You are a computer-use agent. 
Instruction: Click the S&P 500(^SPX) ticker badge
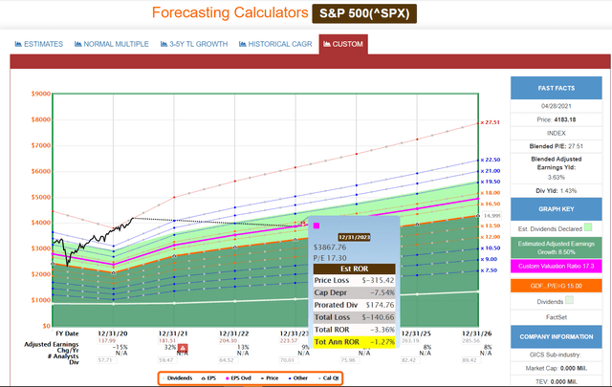point(364,13)
